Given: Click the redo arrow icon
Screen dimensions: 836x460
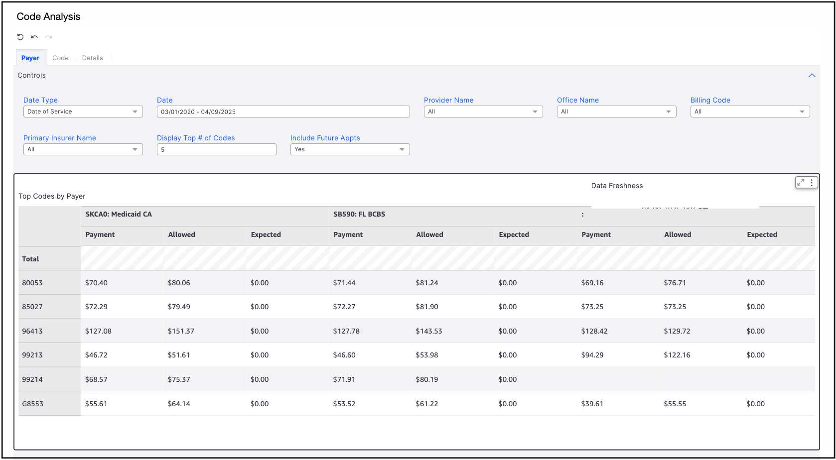Looking at the screenshot, I should coord(48,37).
